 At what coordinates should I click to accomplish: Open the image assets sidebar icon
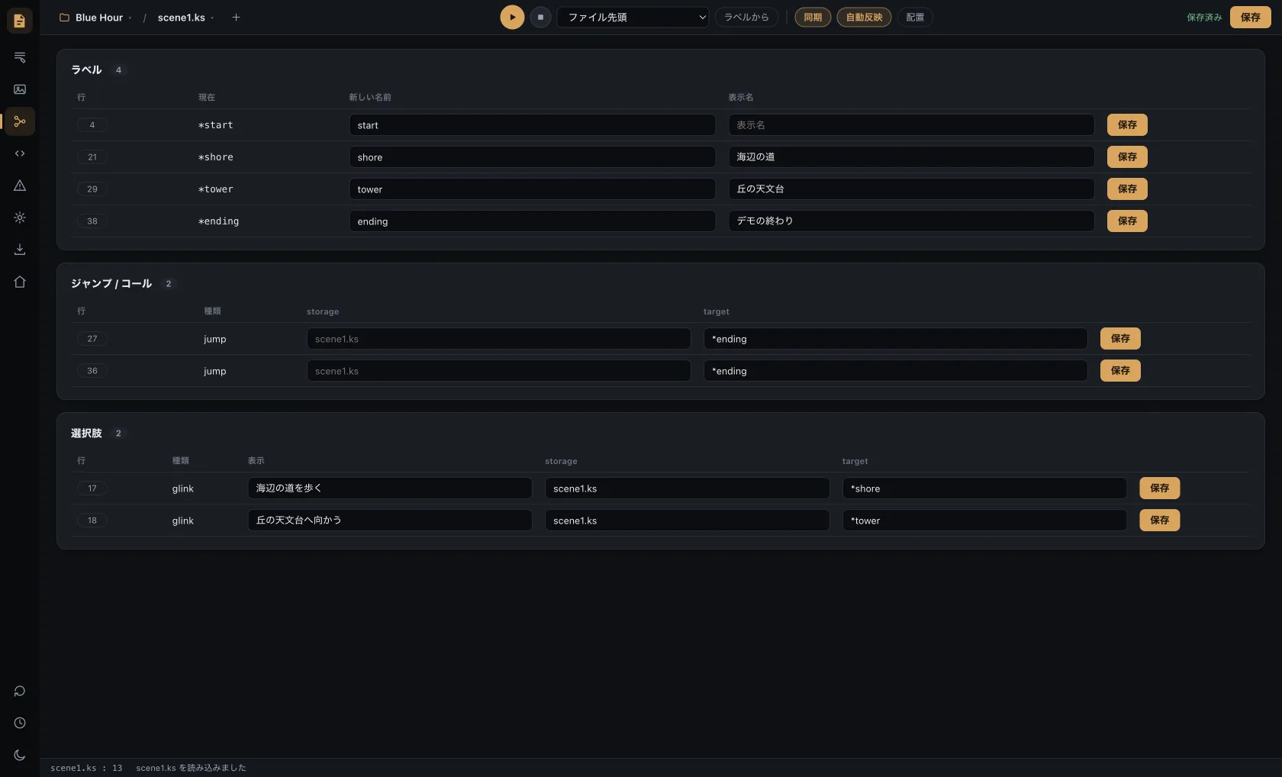tap(20, 89)
